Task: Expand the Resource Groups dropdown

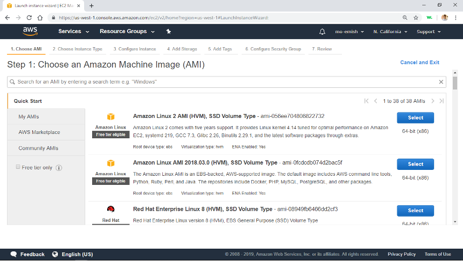Action: click(127, 31)
